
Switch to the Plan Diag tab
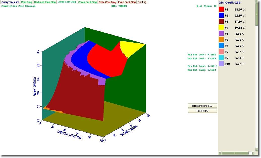26,2
